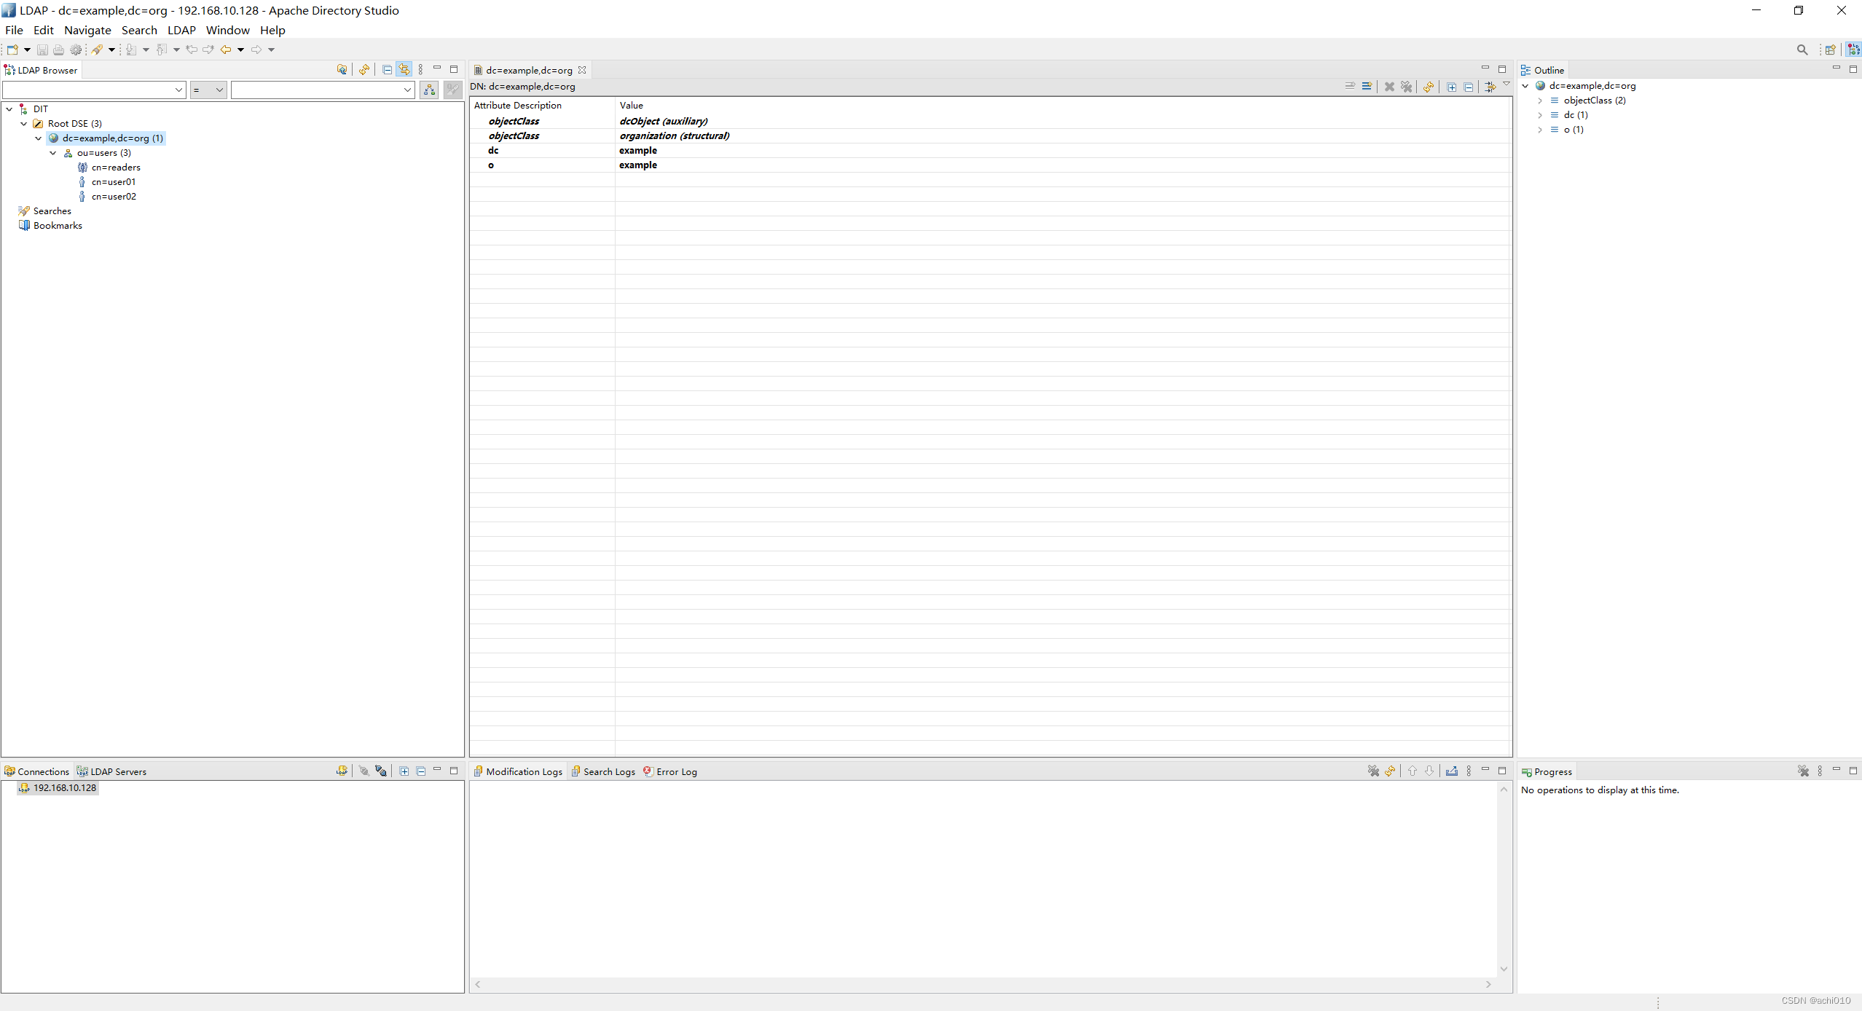Screen dimensions: 1862x1011
Task: Click the modification log horizontal scrollbar
Action: (983, 984)
